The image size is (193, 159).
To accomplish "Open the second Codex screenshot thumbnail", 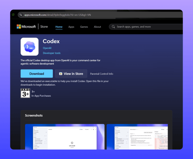I will tap(137, 137).
